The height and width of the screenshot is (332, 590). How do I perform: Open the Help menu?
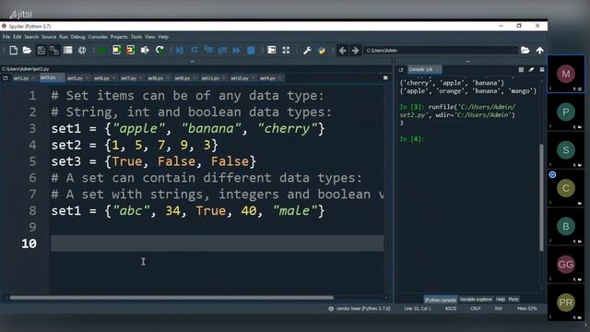point(163,37)
